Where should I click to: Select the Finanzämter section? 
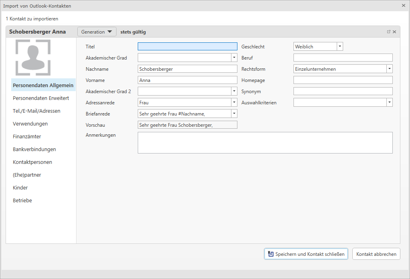[x=27, y=137]
